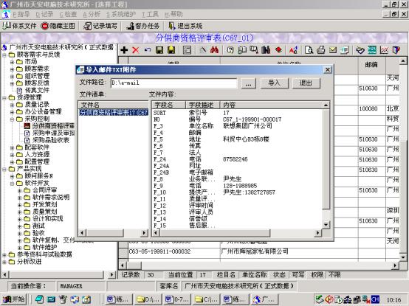409x306 pixels.
Task: Click the browse '...' button
Action: pyautogui.click(x=248, y=83)
